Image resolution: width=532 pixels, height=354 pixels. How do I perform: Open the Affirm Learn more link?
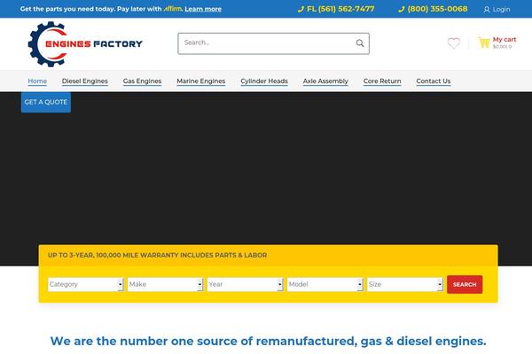tap(203, 9)
